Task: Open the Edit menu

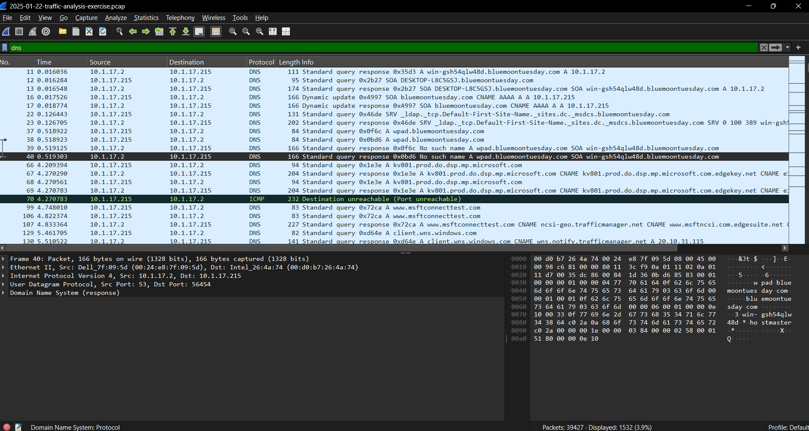Action: click(x=25, y=18)
